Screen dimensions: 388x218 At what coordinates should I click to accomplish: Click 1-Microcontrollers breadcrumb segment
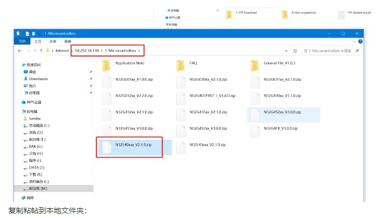[120, 51]
